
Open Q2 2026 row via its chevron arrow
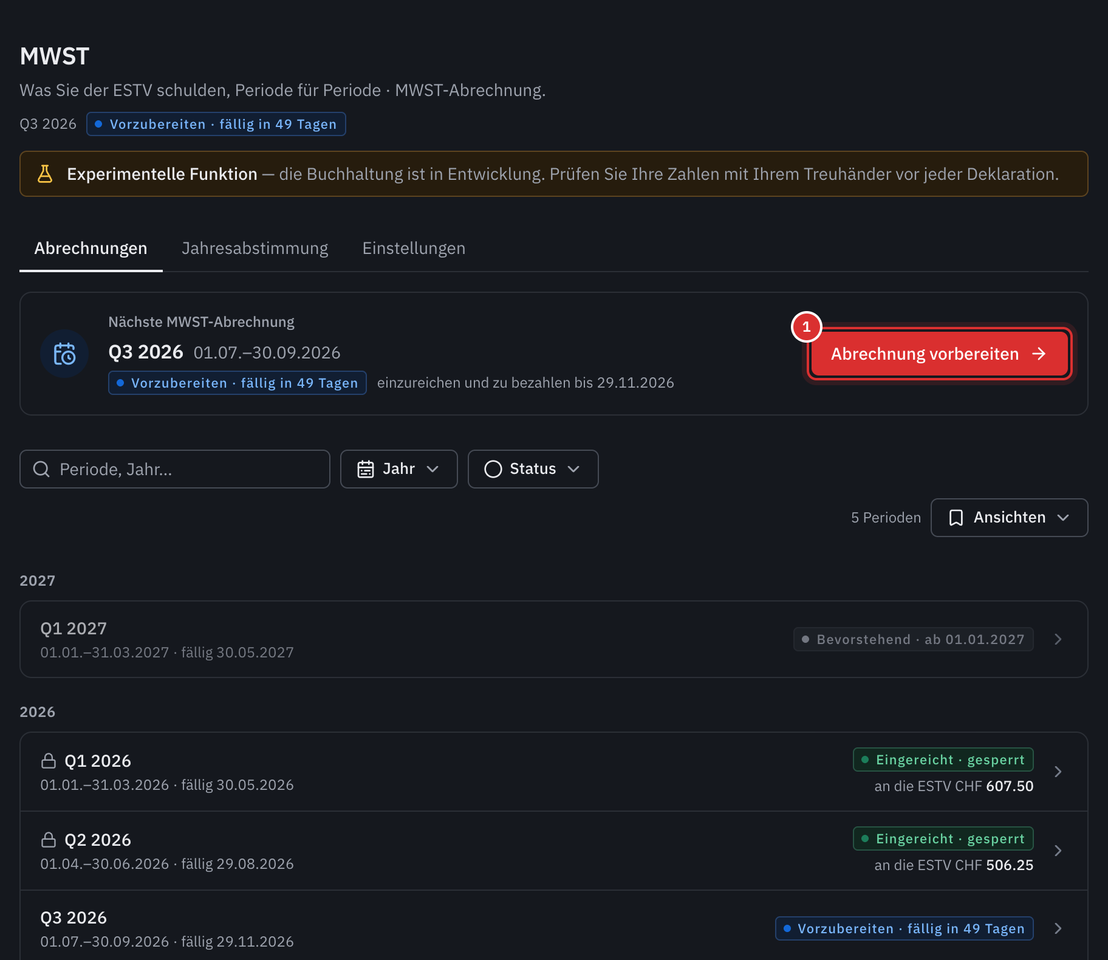tap(1058, 851)
